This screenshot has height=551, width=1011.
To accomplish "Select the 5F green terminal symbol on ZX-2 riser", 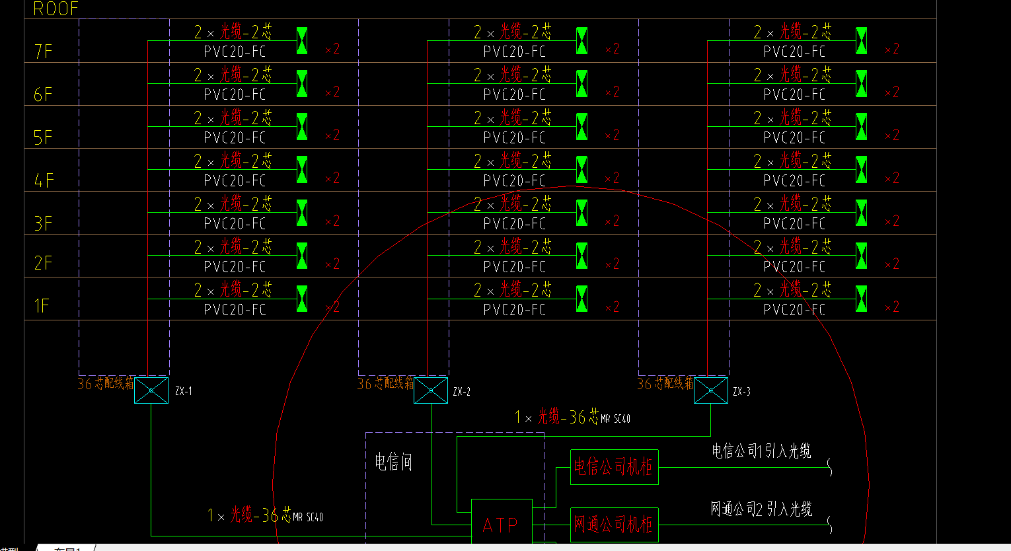I will 582,126.
